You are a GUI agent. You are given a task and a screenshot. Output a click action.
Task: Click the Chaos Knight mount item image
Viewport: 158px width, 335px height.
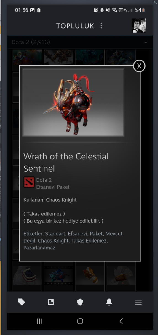73,102
